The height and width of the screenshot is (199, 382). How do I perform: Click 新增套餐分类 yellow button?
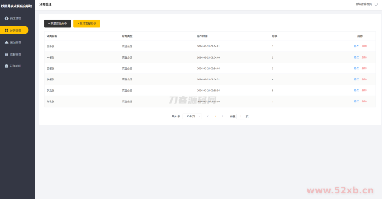[x=87, y=23]
